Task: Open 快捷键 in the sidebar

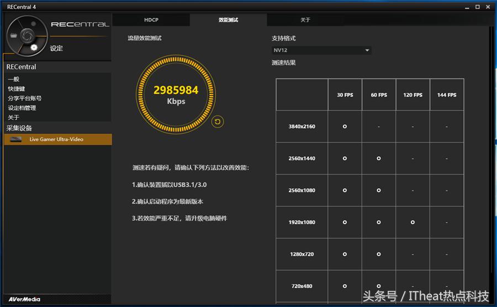Action: 17,89
